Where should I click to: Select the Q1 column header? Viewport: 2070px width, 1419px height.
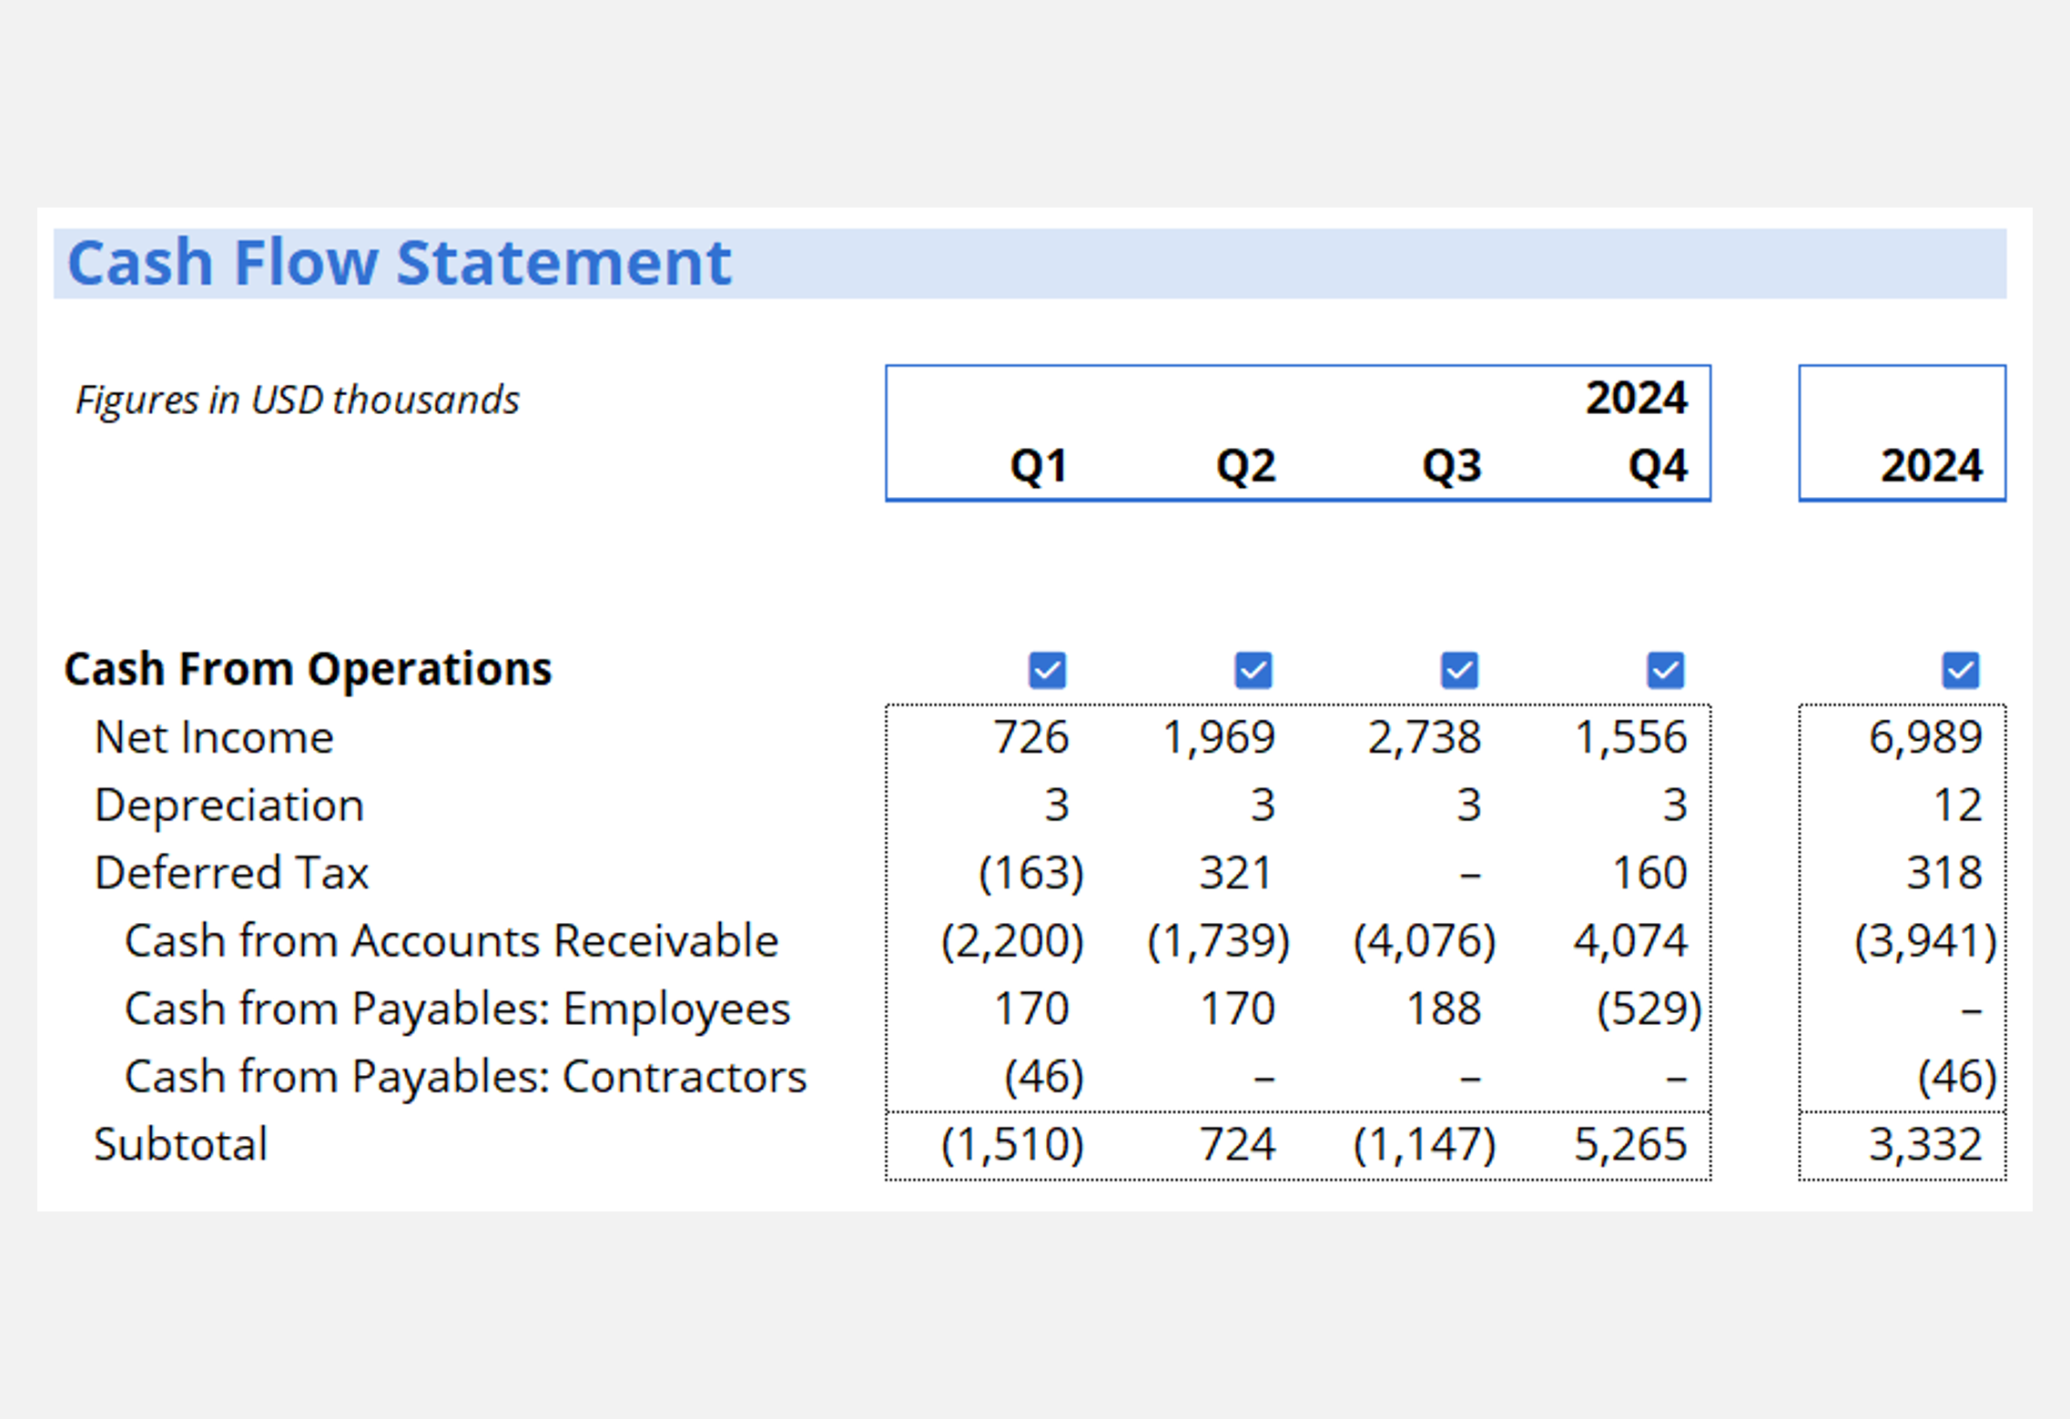(1039, 466)
